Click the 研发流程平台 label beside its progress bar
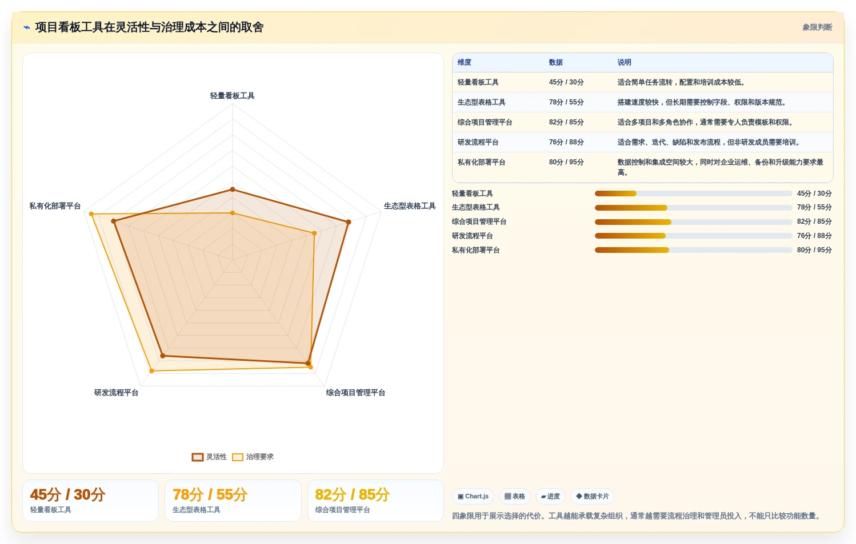Image resolution: width=856 pixels, height=544 pixels. tap(473, 236)
